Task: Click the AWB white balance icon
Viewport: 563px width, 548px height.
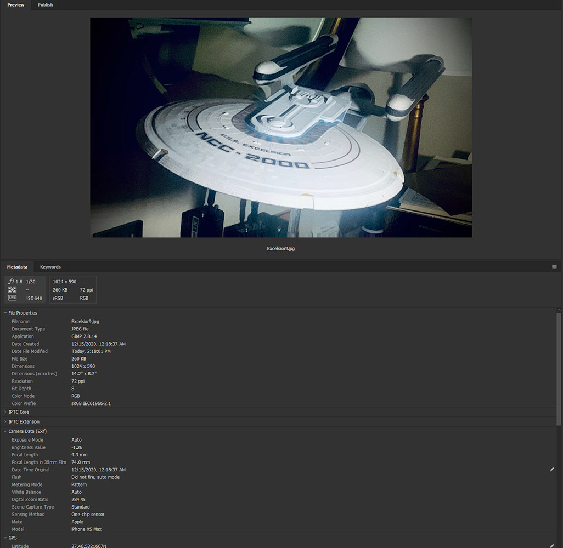Action: 12,298
